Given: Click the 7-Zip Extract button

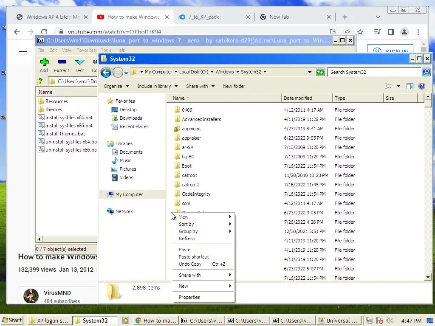Looking at the screenshot, I should 62,65.
